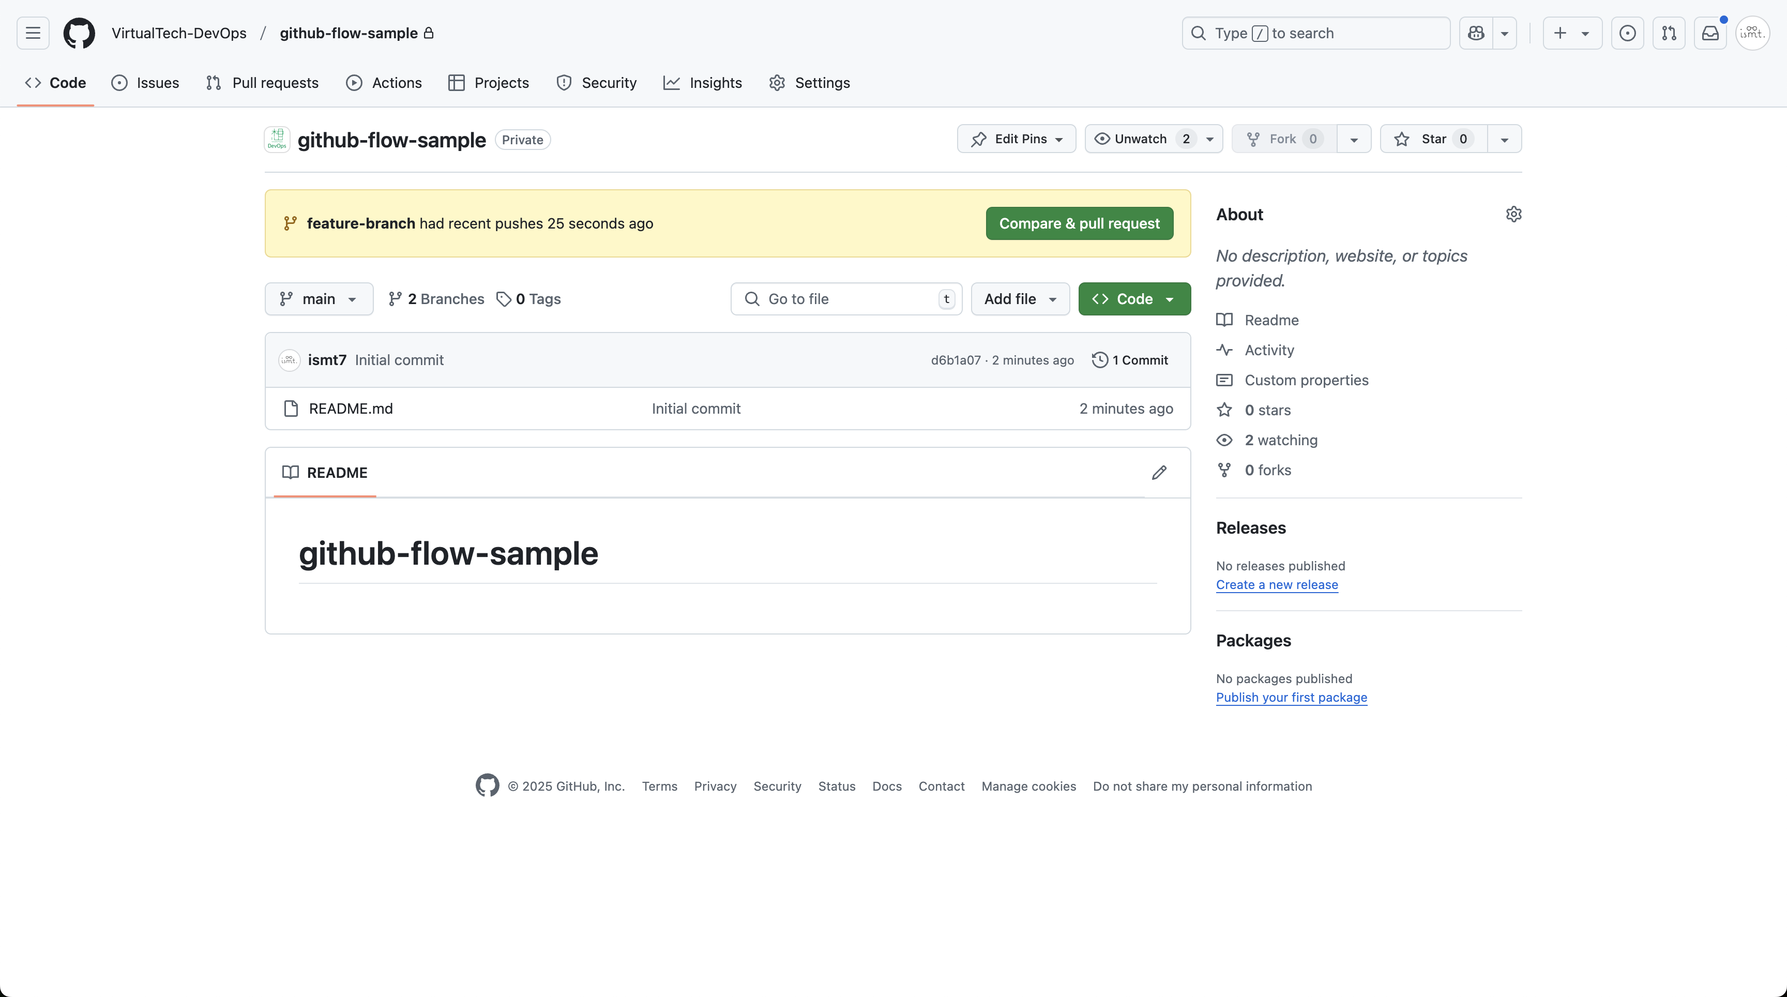Select the README tab in file viewer
This screenshot has height=997, width=1787.
point(325,473)
